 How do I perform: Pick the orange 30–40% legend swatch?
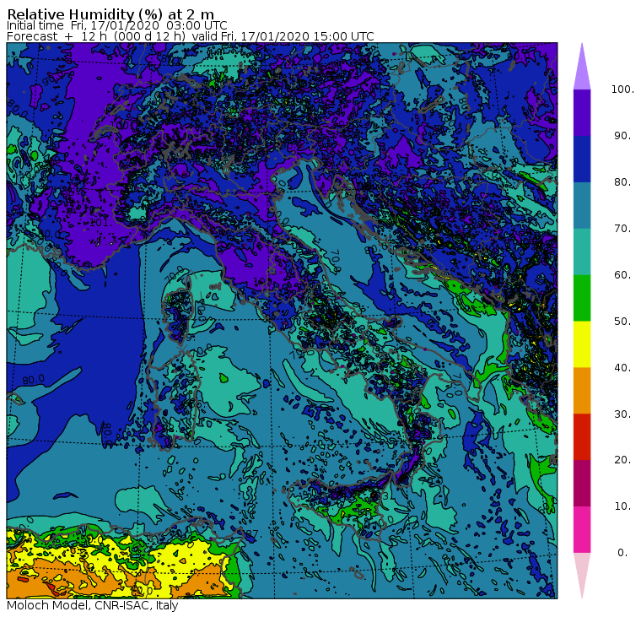pyautogui.click(x=582, y=391)
